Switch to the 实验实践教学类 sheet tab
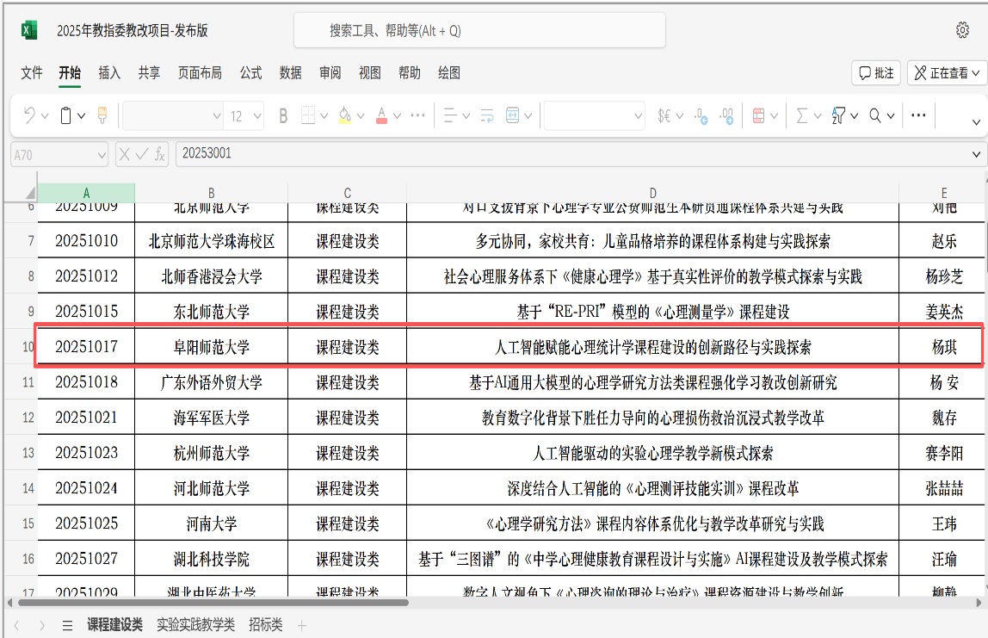The width and height of the screenshot is (988, 638). tap(195, 625)
